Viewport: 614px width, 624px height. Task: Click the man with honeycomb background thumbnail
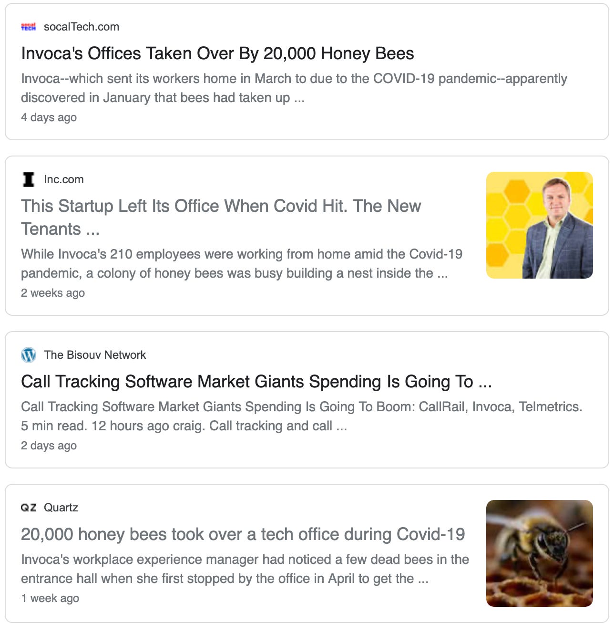(539, 225)
